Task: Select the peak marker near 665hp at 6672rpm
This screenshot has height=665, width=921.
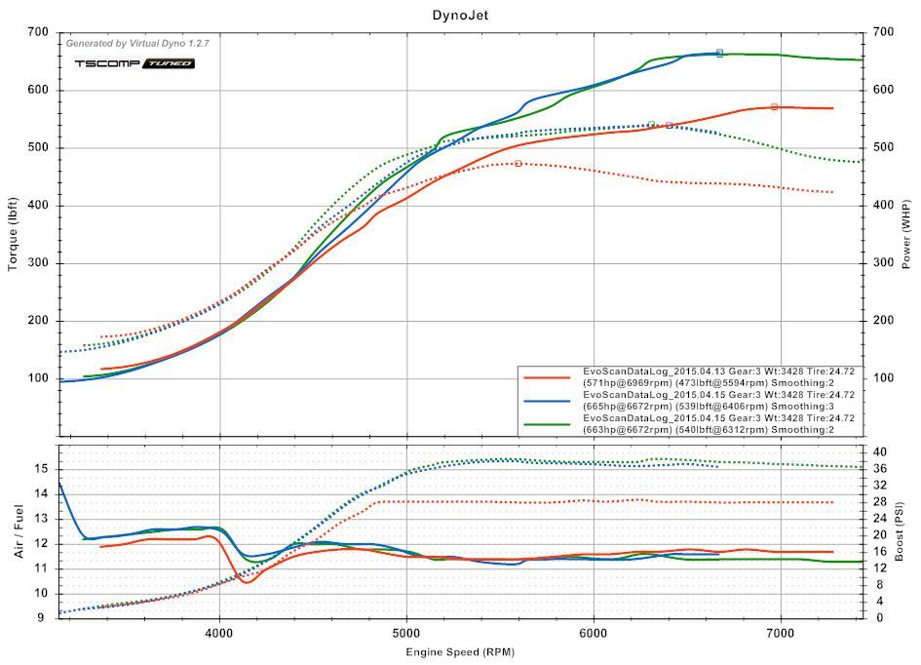Action: click(x=719, y=53)
